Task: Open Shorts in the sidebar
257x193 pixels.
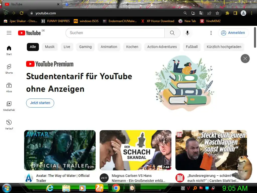Action: [x=9, y=69]
